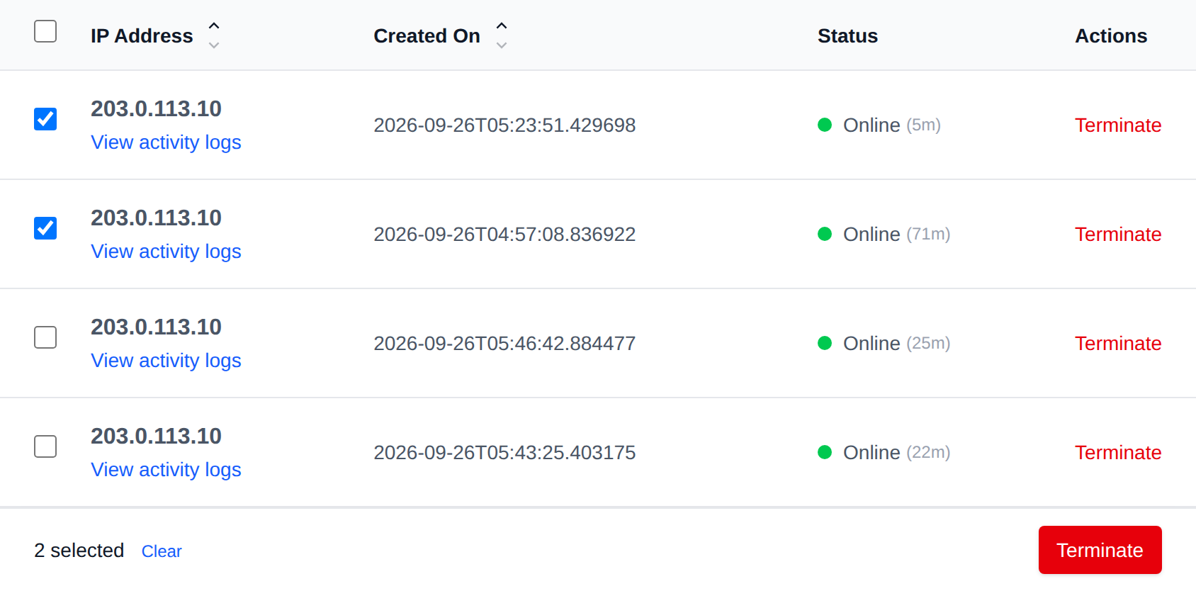Click the 'Online (5m)' status text
1196x591 pixels.
(892, 125)
